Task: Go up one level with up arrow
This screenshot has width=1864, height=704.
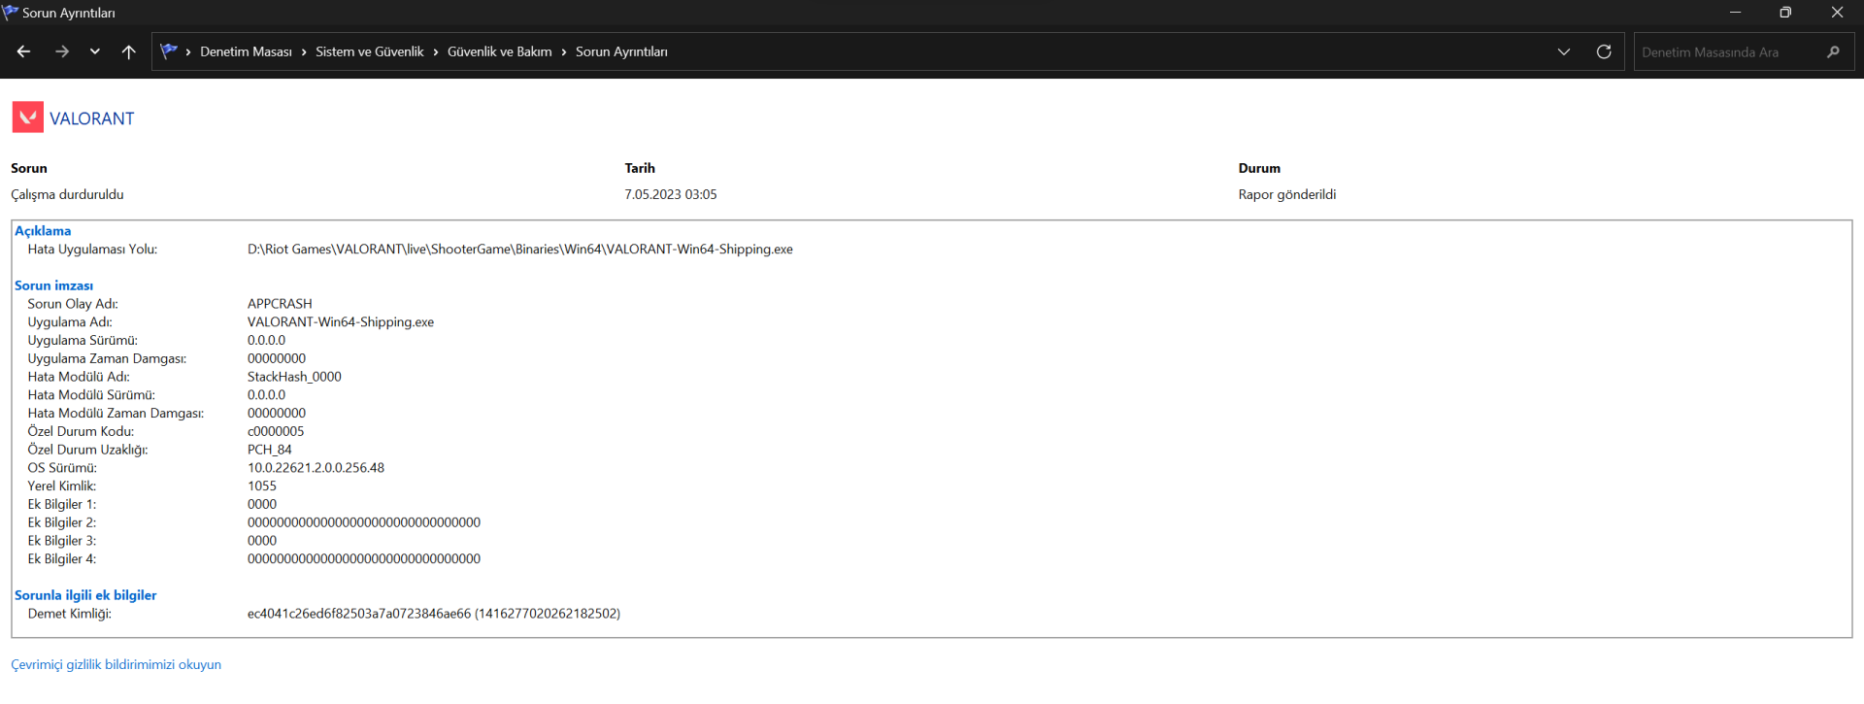Action: point(129,51)
